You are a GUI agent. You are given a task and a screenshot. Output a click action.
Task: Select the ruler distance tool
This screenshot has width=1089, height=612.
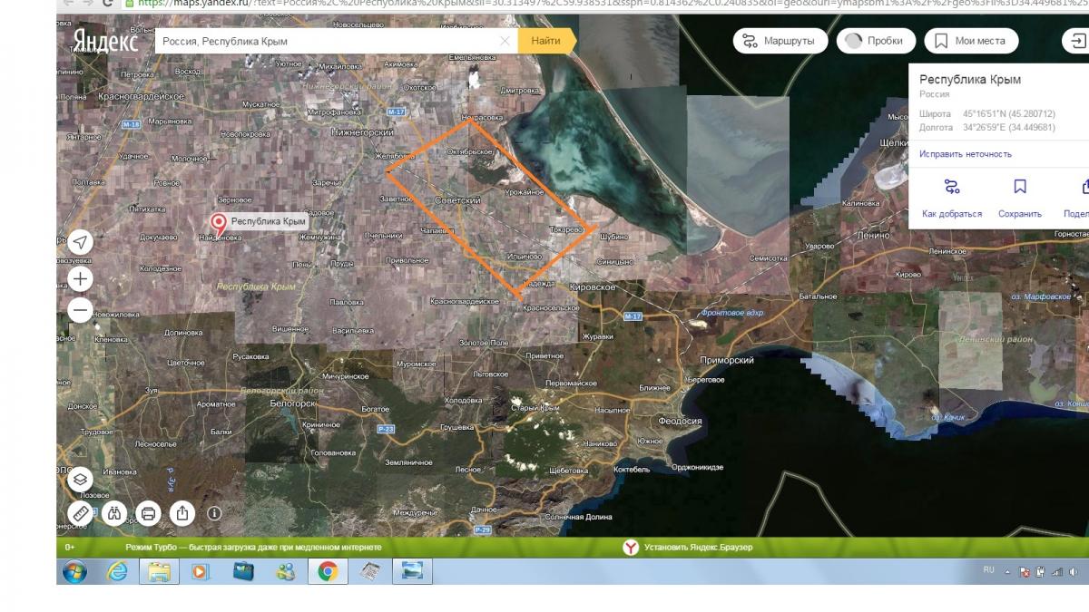81,513
